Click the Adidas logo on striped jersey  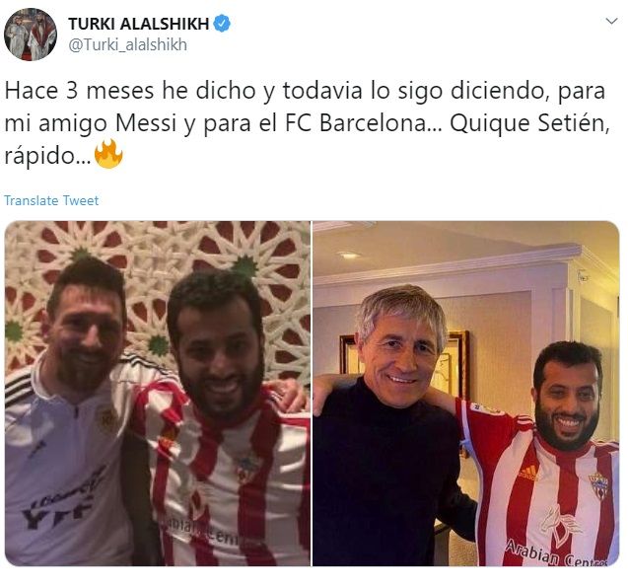527,473
